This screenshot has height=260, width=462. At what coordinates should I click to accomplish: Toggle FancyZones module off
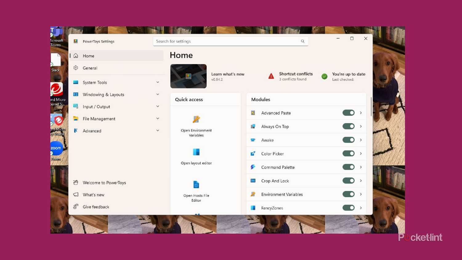click(x=348, y=208)
